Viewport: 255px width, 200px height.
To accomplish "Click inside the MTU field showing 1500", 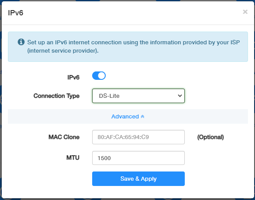I will (138, 158).
